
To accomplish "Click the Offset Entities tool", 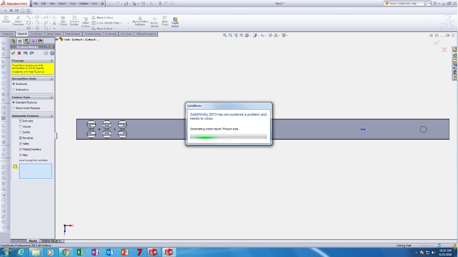I will pos(85,22).
